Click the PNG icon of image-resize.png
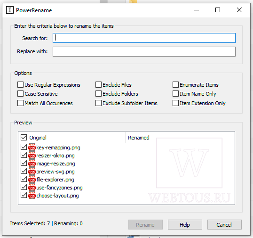The image size is (253, 238). coord(32,164)
